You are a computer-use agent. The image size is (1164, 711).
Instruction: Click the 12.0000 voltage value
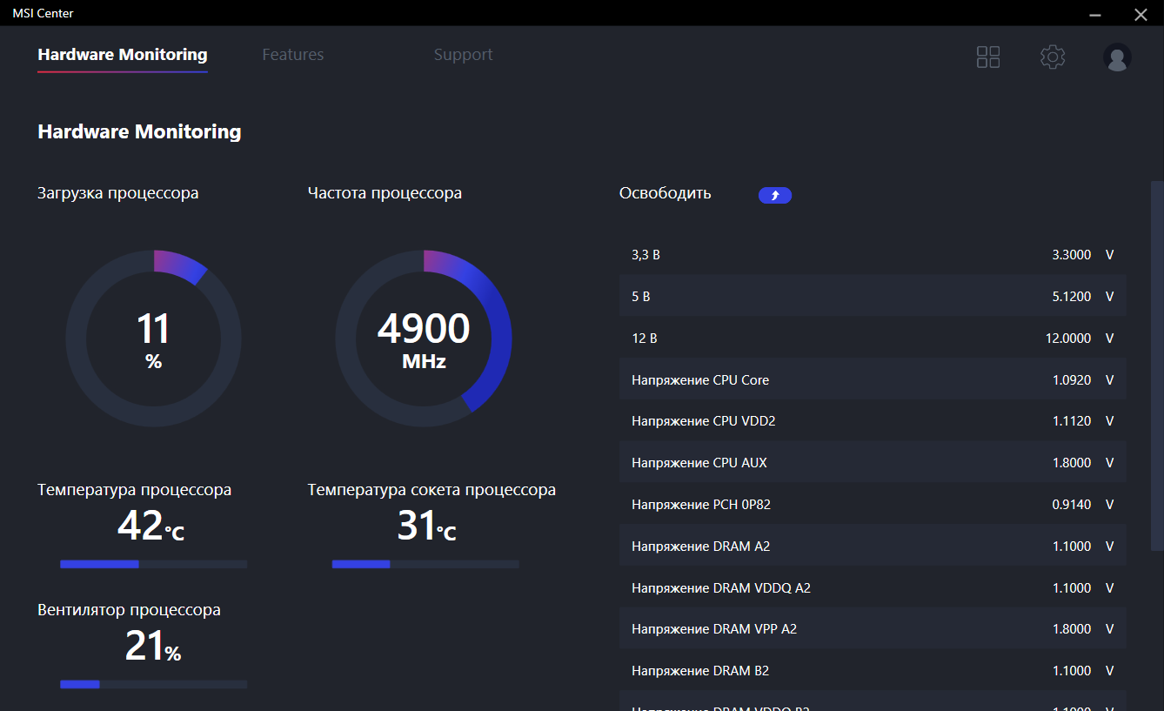(1068, 339)
